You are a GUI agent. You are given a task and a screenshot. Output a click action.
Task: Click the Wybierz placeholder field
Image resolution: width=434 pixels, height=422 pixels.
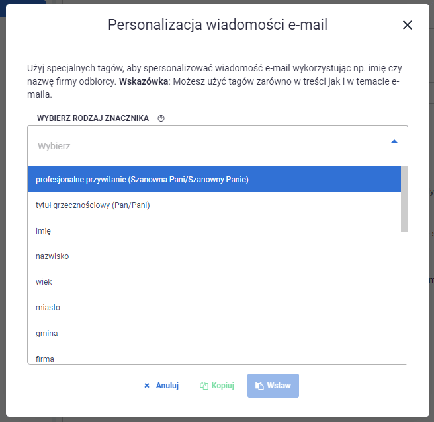click(x=217, y=146)
